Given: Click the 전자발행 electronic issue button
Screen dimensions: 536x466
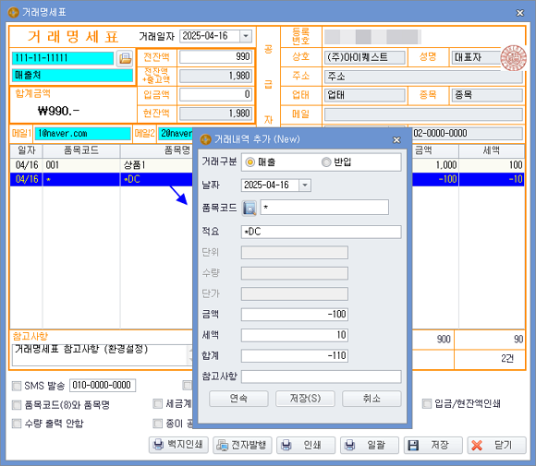Looking at the screenshot, I should pos(242,445).
